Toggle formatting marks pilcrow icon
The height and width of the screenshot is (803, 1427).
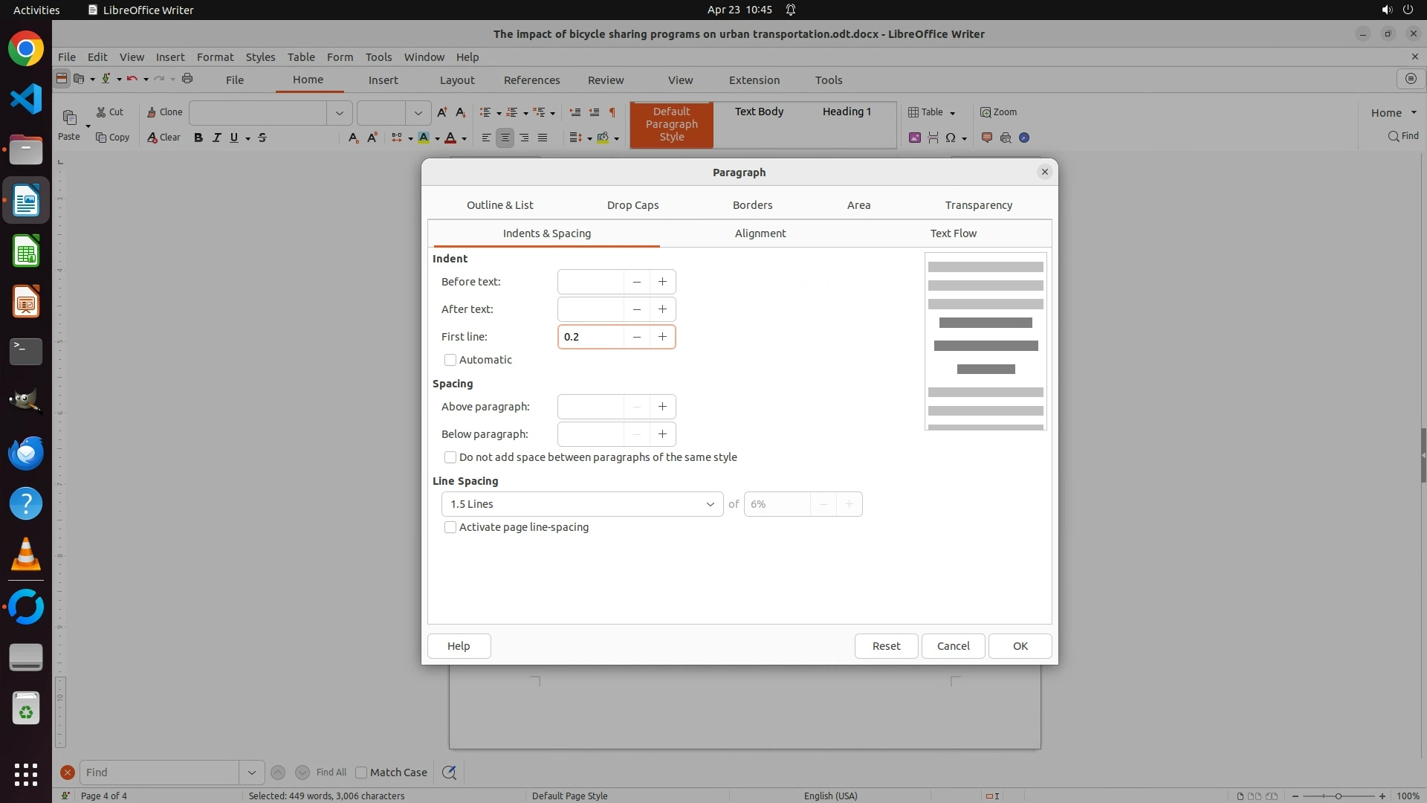[x=612, y=112]
